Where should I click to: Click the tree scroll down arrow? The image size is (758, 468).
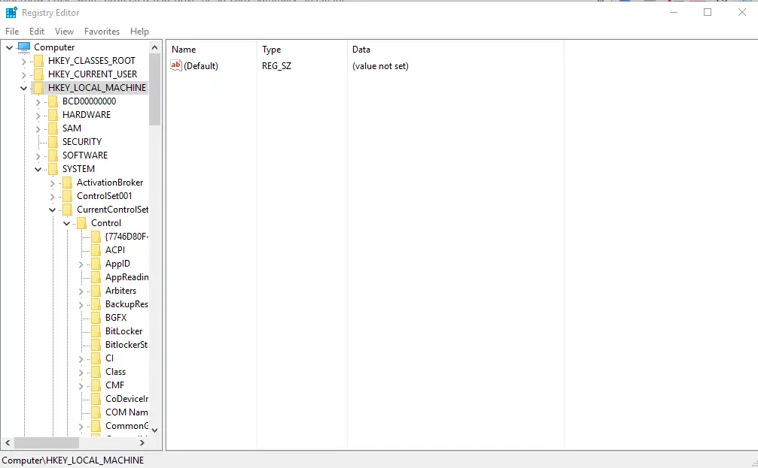[155, 430]
